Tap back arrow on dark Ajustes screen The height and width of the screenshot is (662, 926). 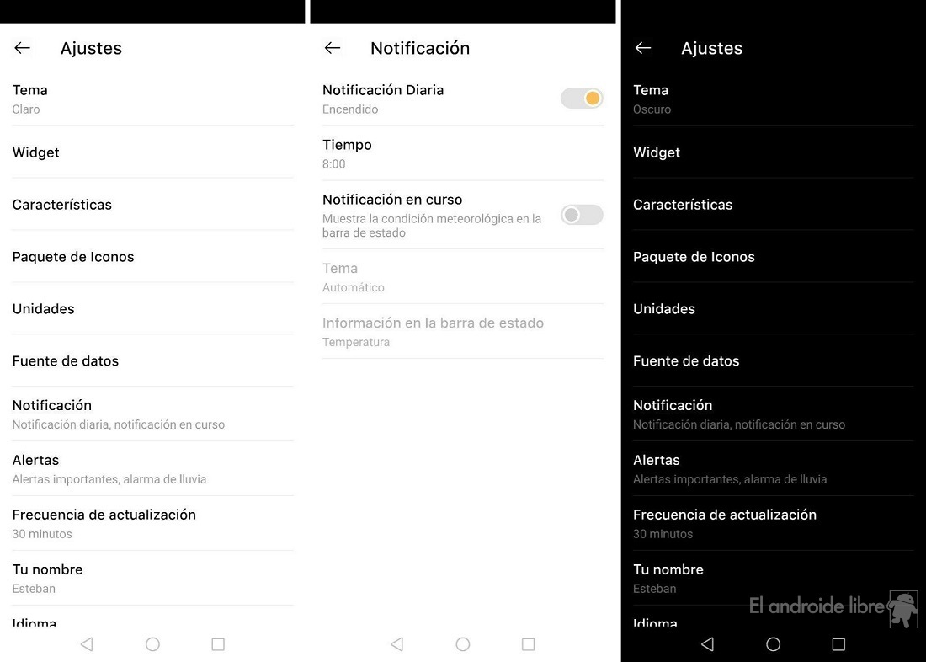pyautogui.click(x=643, y=48)
